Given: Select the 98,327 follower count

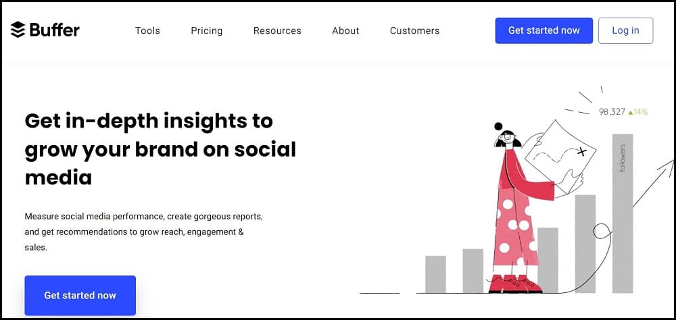Looking at the screenshot, I should click(x=612, y=112).
